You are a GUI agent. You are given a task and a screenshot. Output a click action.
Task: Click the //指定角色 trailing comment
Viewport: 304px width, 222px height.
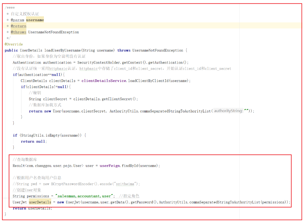(x=129, y=196)
